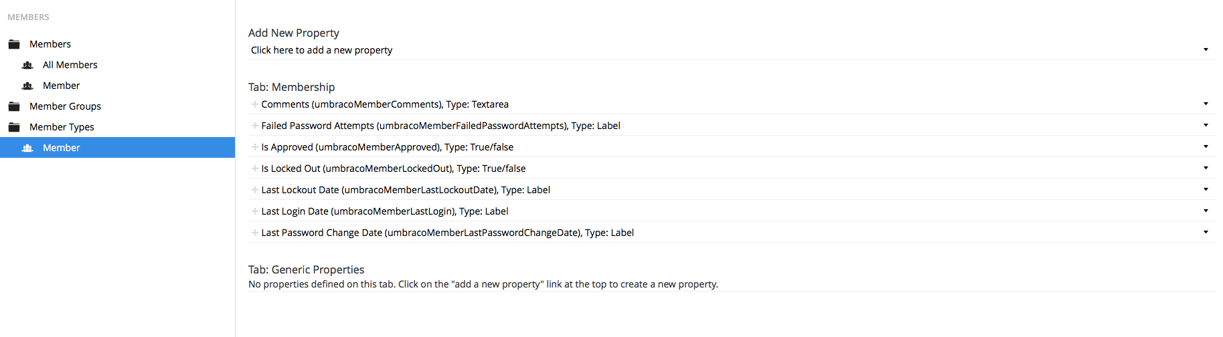Click here to add a new property
Image resolution: width=1223 pixels, height=337 pixels.
[322, 50]
